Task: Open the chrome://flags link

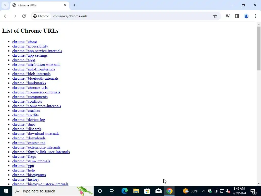Action: pyautogui.click(x=24, y=156)
